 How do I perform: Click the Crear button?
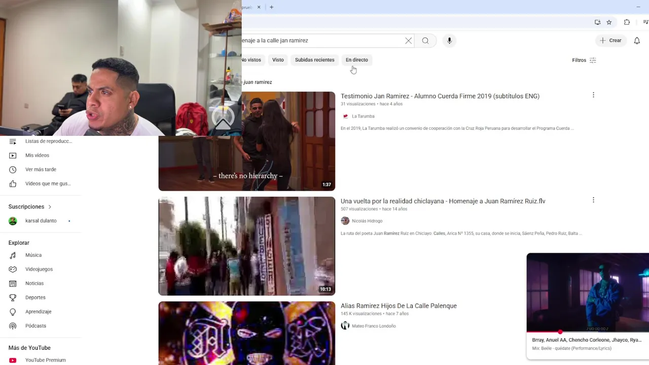[x=610, y=41]
